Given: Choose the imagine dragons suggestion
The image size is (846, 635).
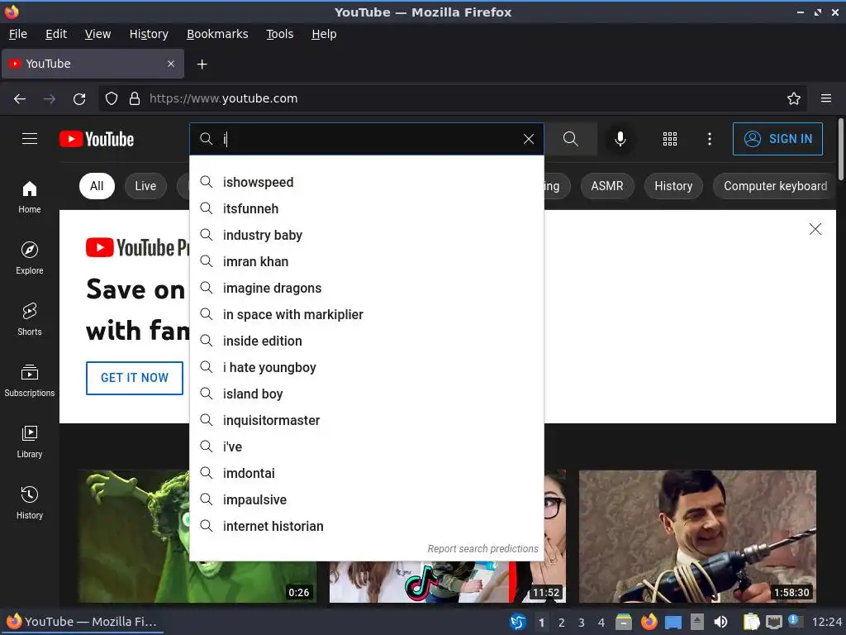Looking at the screenshot, I should coord(367,288).
